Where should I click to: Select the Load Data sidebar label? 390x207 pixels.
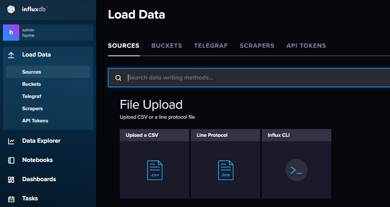click(36, 54)
